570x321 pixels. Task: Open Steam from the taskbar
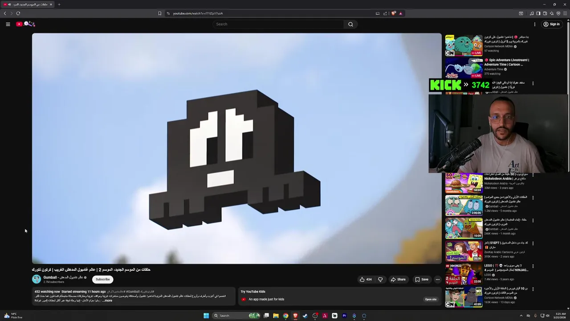coord(305,316)
